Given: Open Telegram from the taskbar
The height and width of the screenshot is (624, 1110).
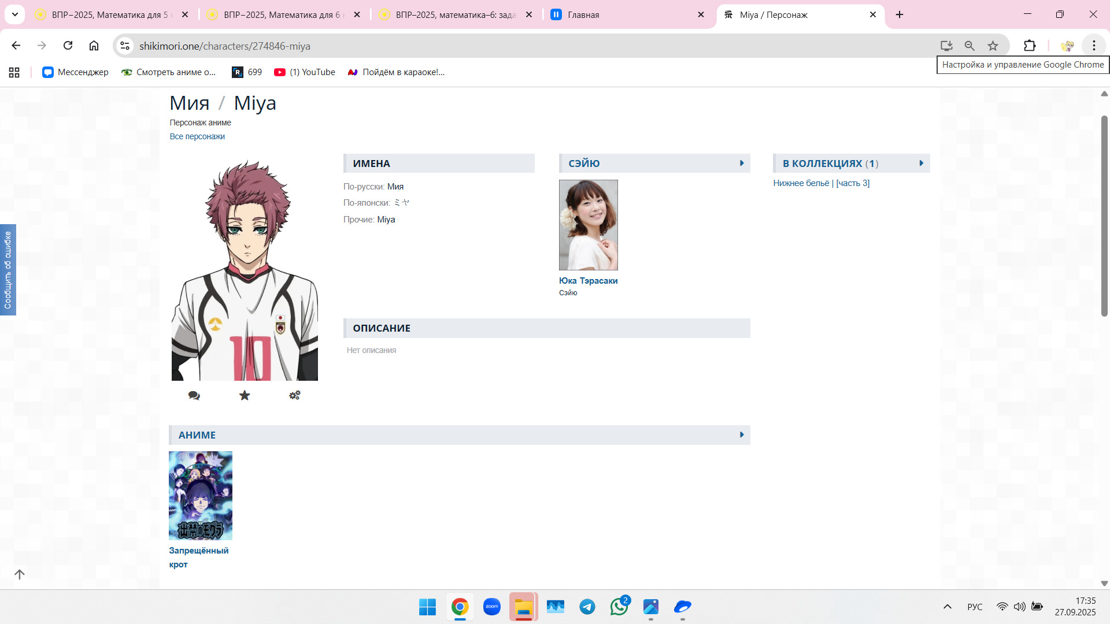Looking at the screenshot, I should [x=587, y=607].
